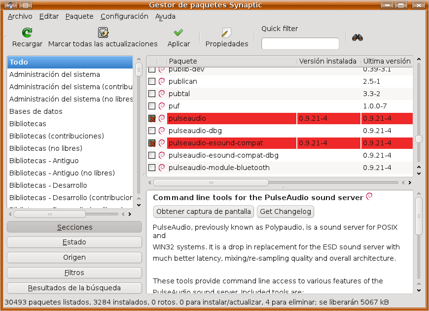Click right arrow of package list horizontal scrollbar
The image size is (429, 311).
pos(410,182)
